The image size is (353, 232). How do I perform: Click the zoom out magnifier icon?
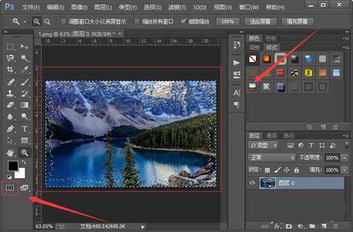(x=47, y=22)
